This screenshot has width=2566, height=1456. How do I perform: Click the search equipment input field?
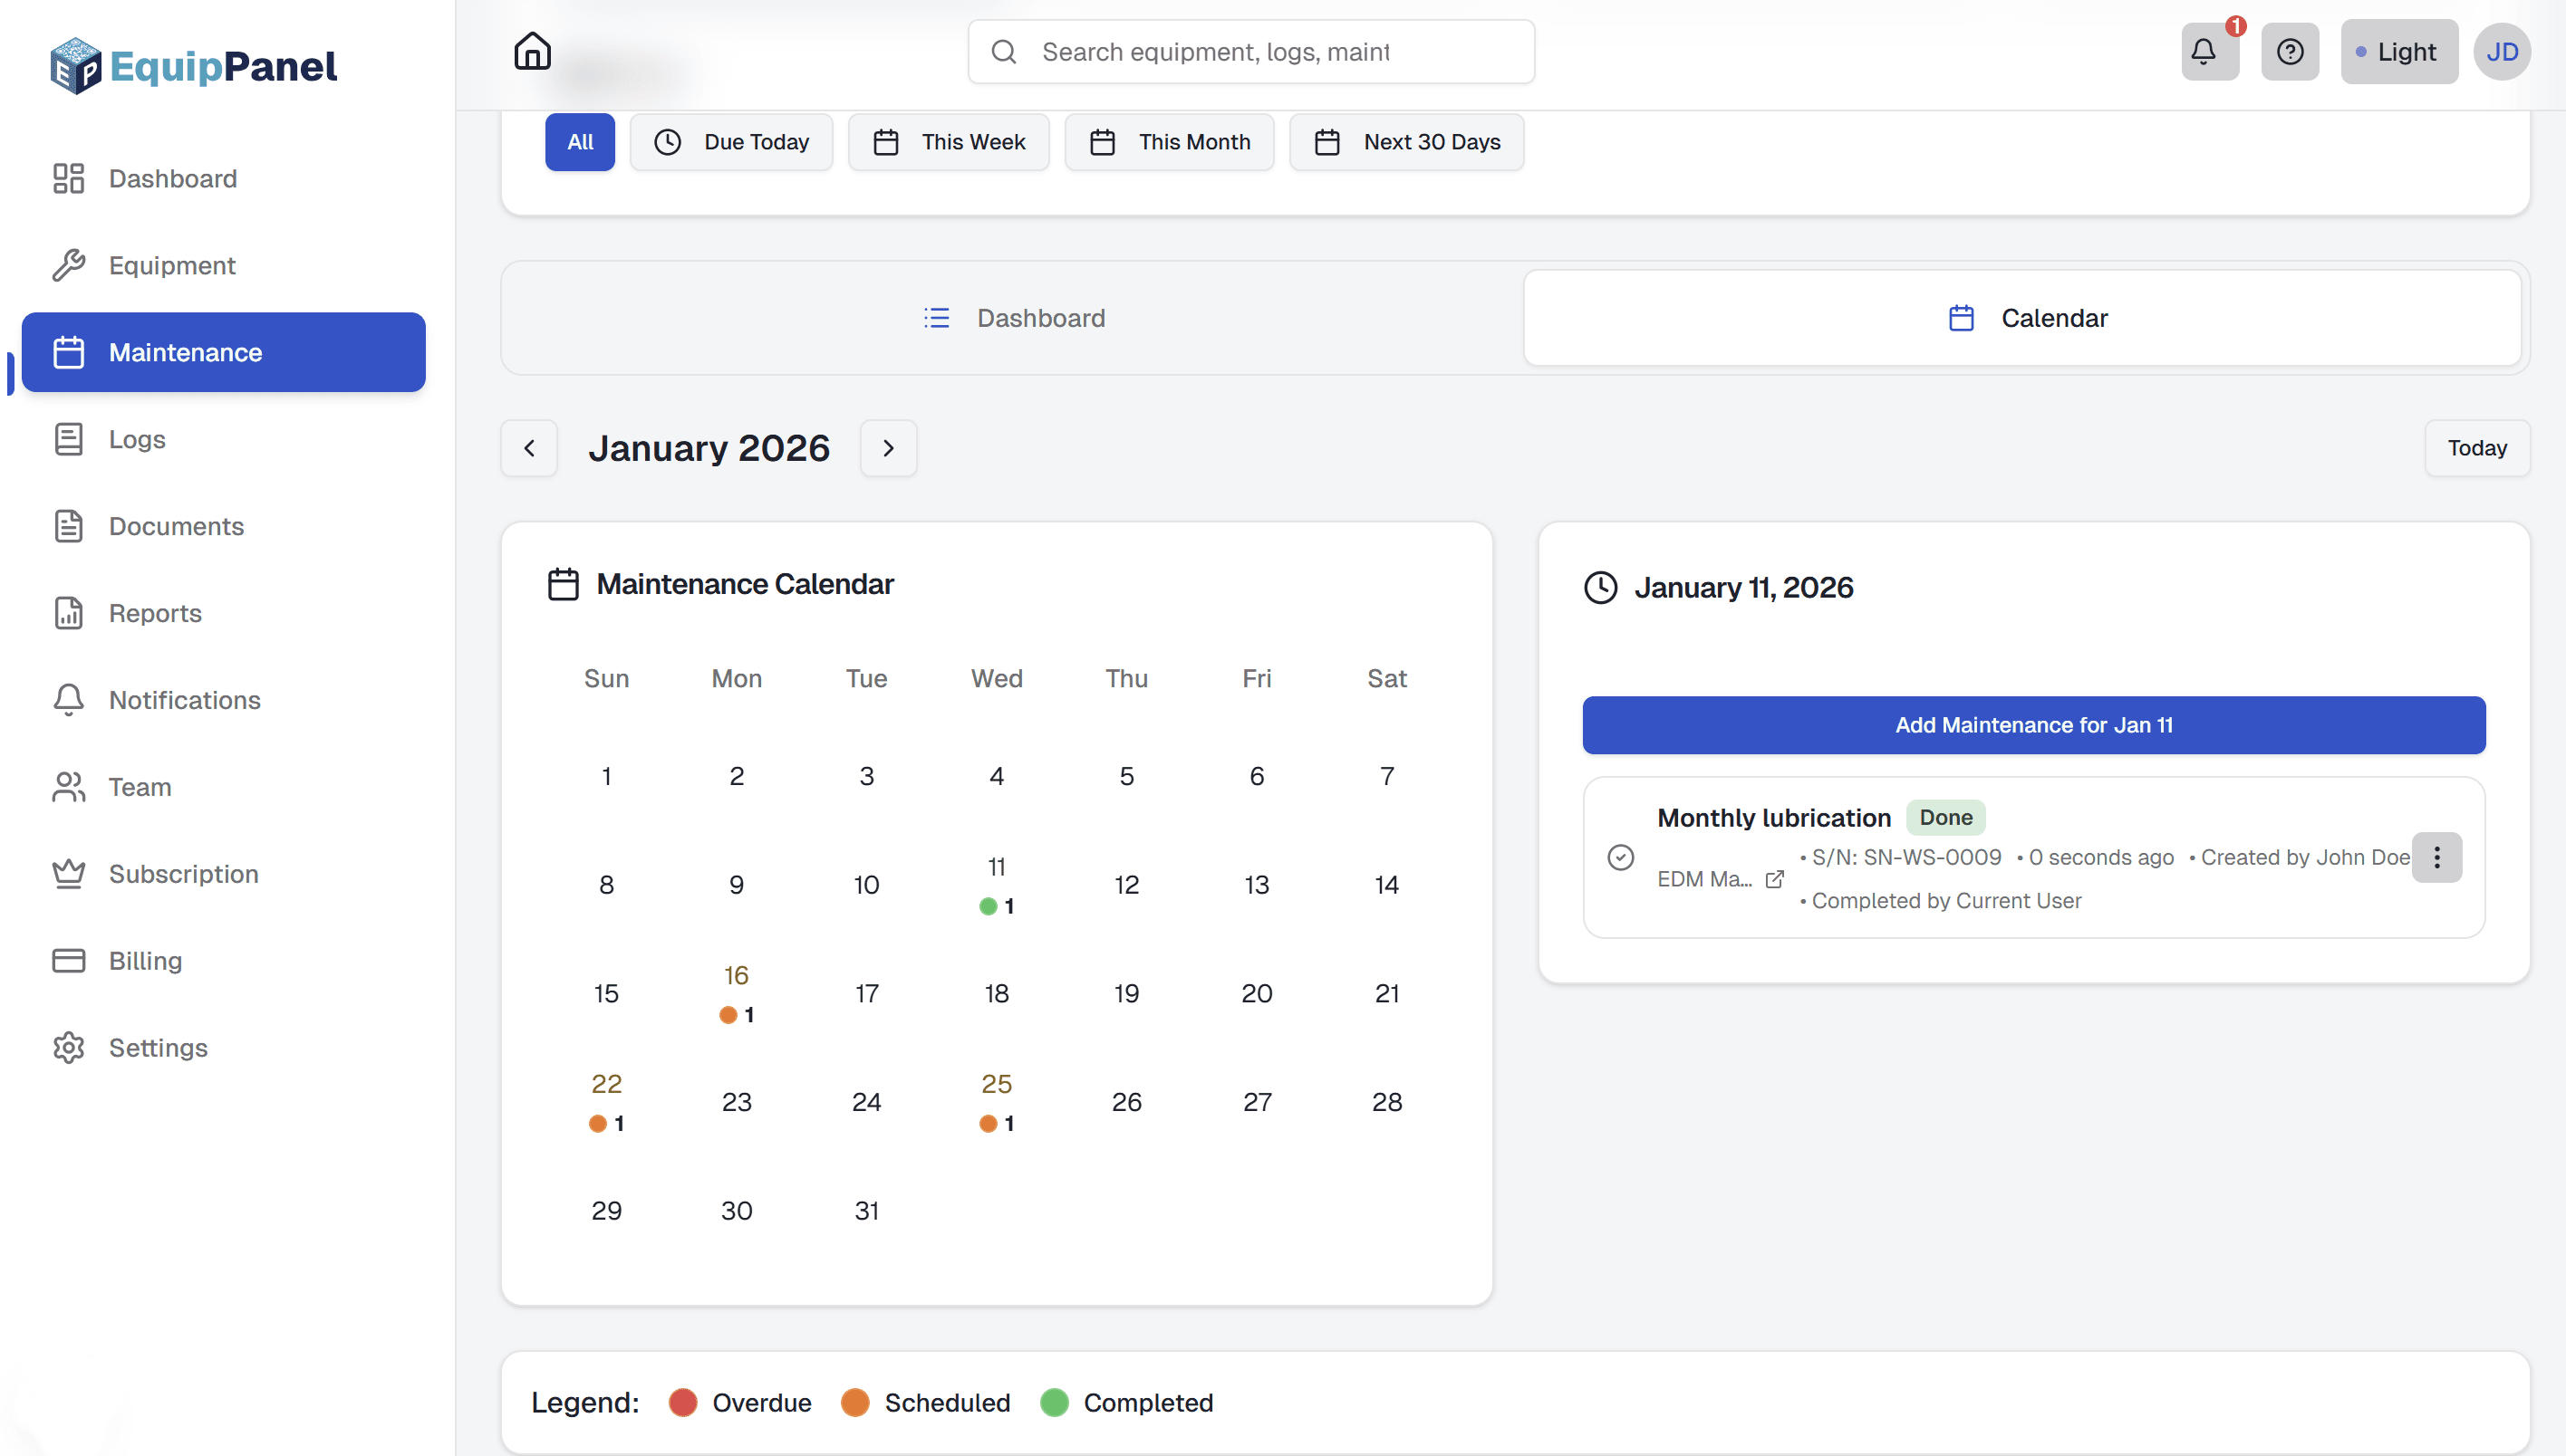1249,51
